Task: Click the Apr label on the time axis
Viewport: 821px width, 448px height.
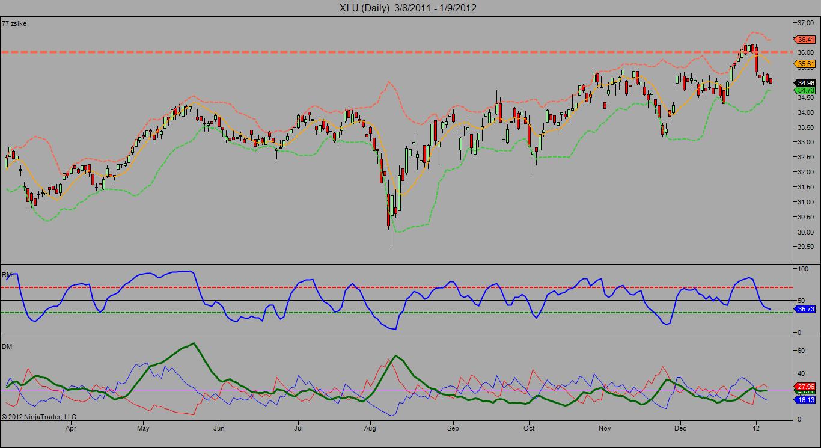Action: click(x=71, y=429)
